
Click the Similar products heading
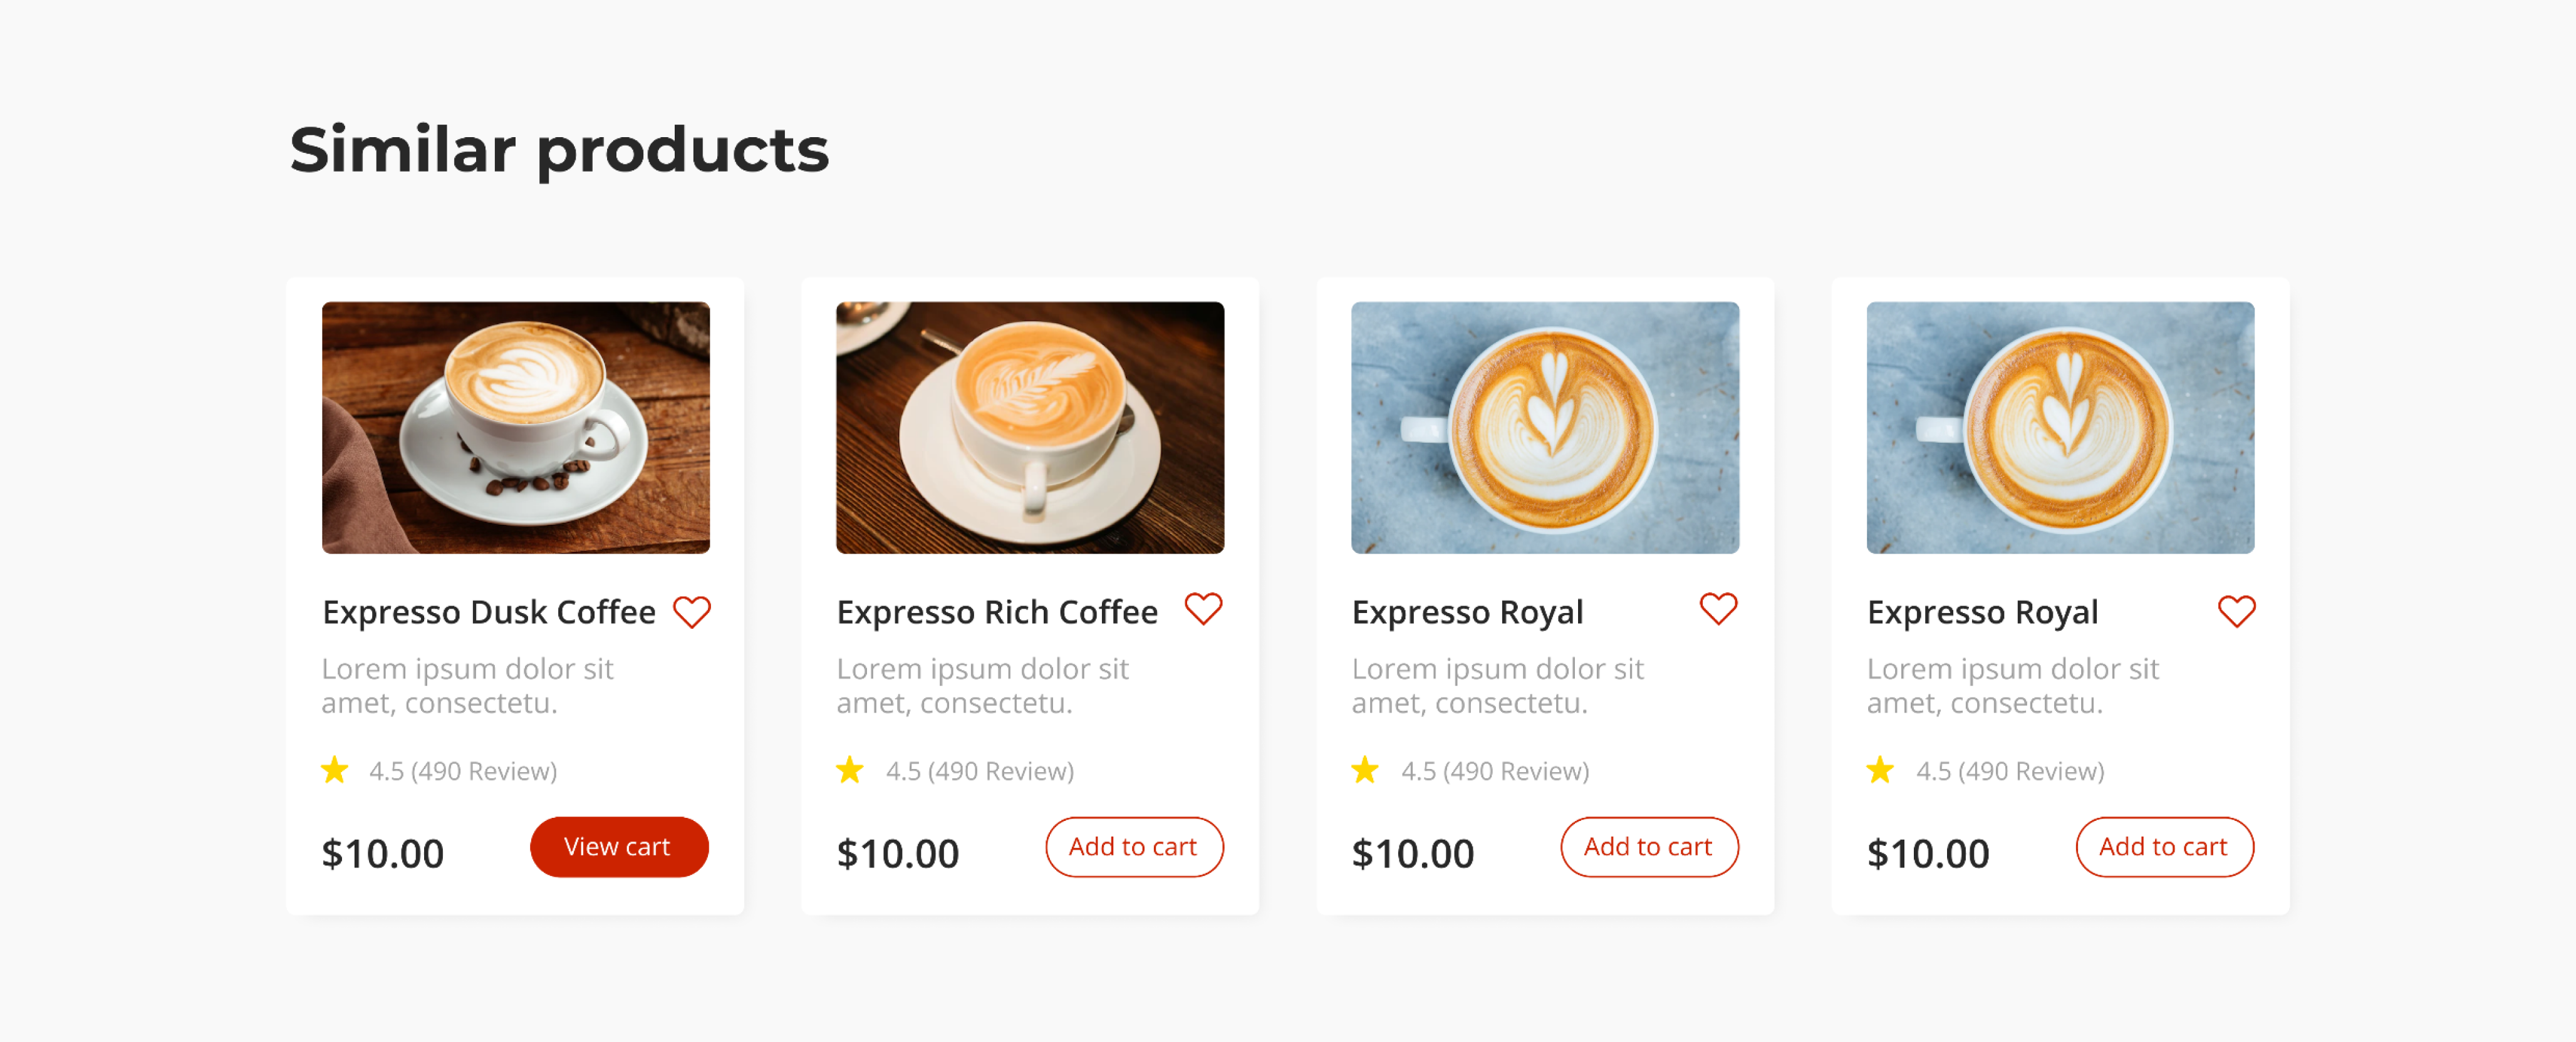click(559, 150)
